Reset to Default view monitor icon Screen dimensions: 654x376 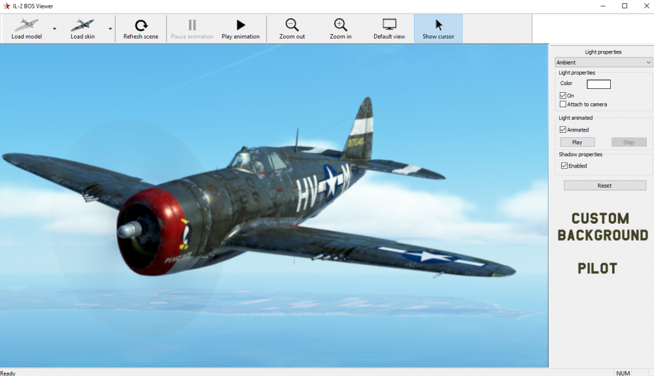389,26
